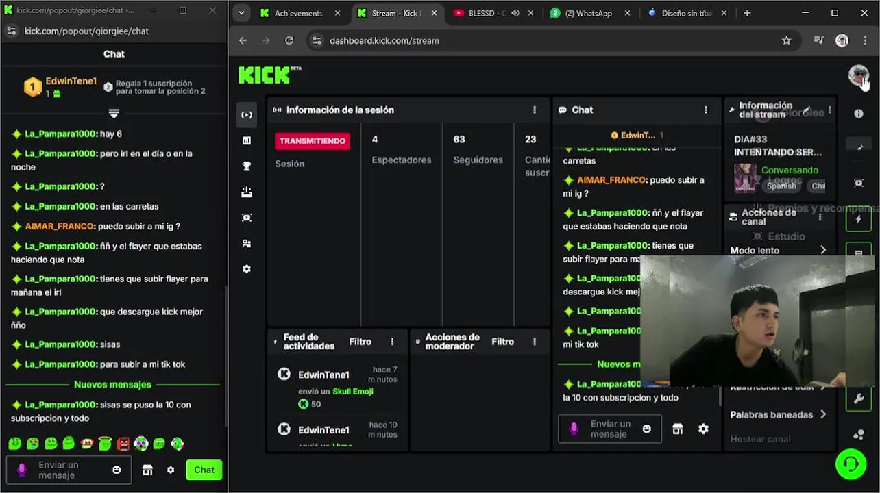Click Filtro in Acciones de moderador

(x=502, y=341)
